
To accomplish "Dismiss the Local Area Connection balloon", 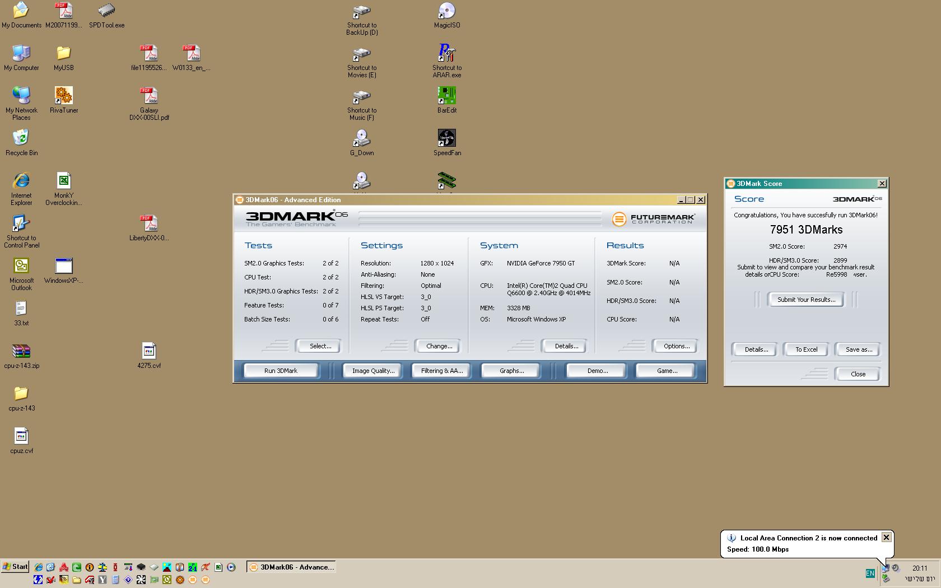I will pos(886,537).
